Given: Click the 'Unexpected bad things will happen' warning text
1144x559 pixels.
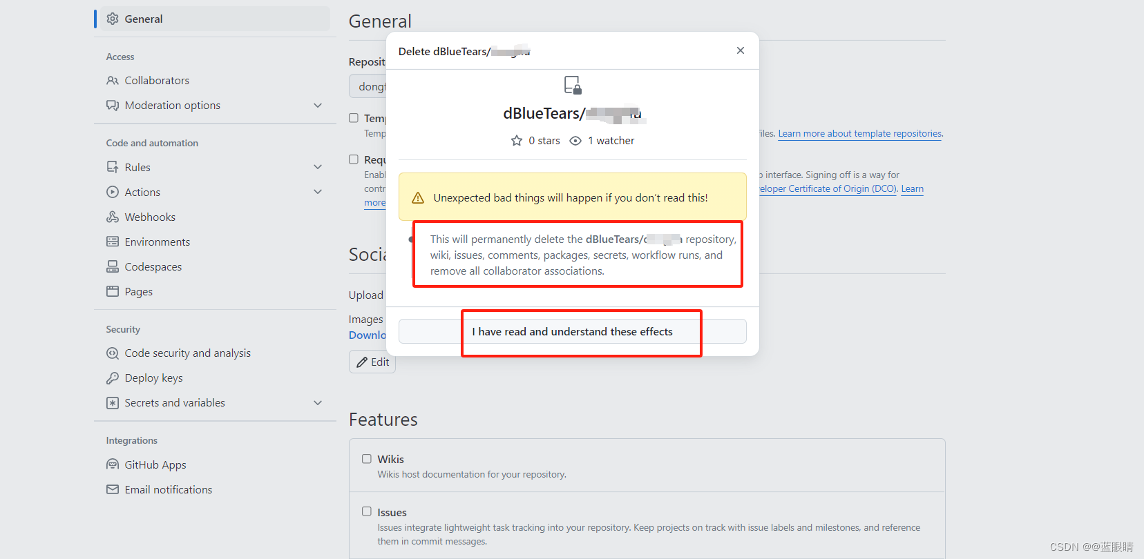Looking at the screenshot, I should 571,197.
